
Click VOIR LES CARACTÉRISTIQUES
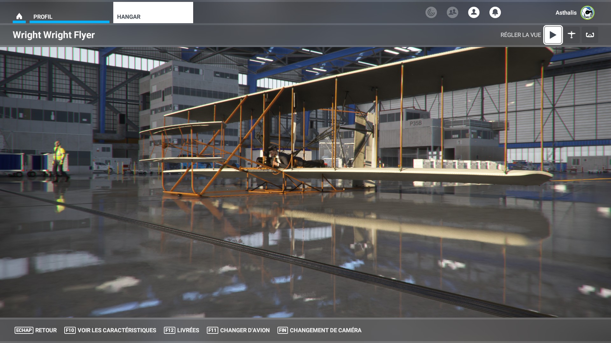pyautogui.click(x=117, y=330)
